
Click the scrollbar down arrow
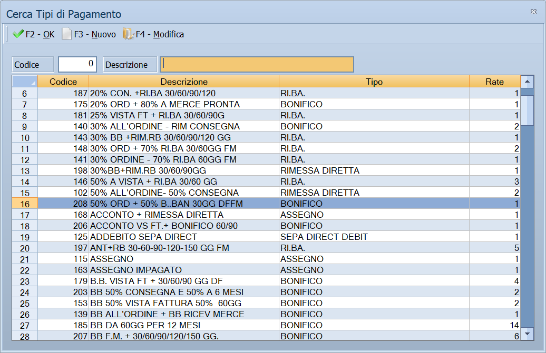point(527,334)
